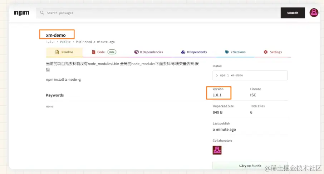
Task: Click 'npm install ts-node -g' readme line
Action: click(63, 79)
